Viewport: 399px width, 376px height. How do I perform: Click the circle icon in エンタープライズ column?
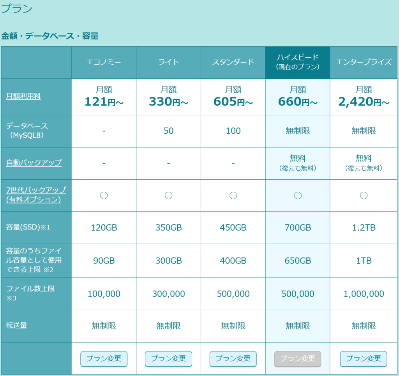pos(364,196)
